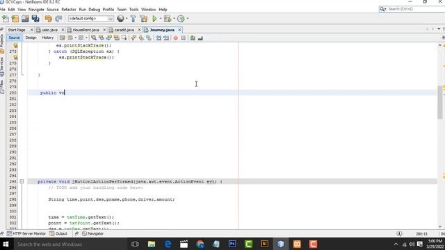
Task: Switch to the Start Page tab
Action: click(17, 30)
